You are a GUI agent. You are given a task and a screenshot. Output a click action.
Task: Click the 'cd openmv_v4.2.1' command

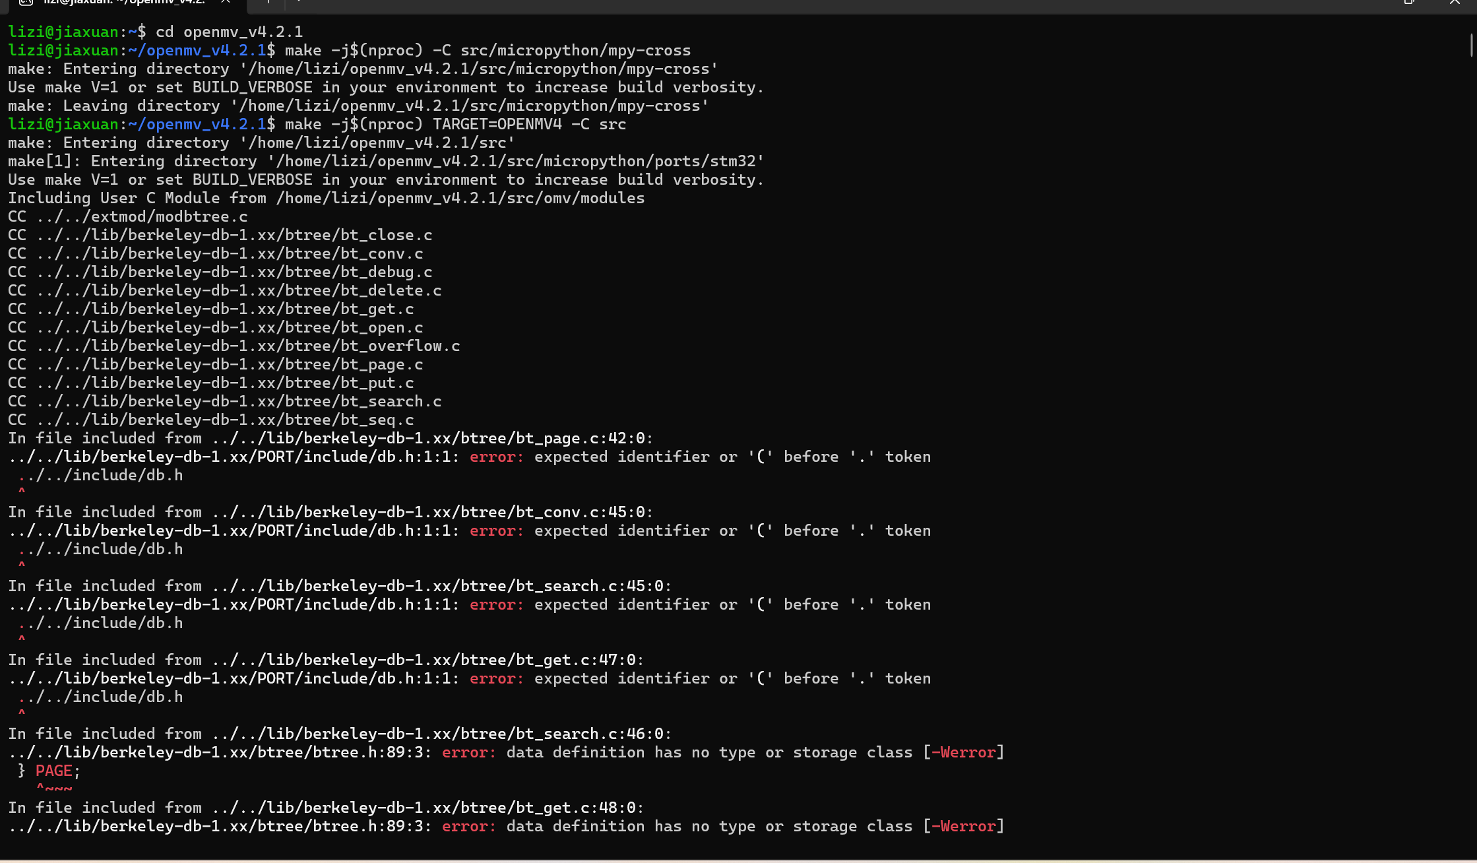tap(229, 32)
